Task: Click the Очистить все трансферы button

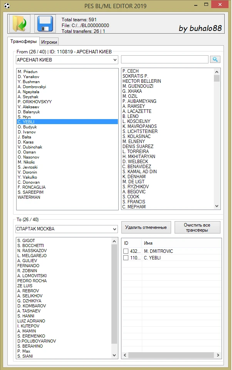Action: point(197,227)
